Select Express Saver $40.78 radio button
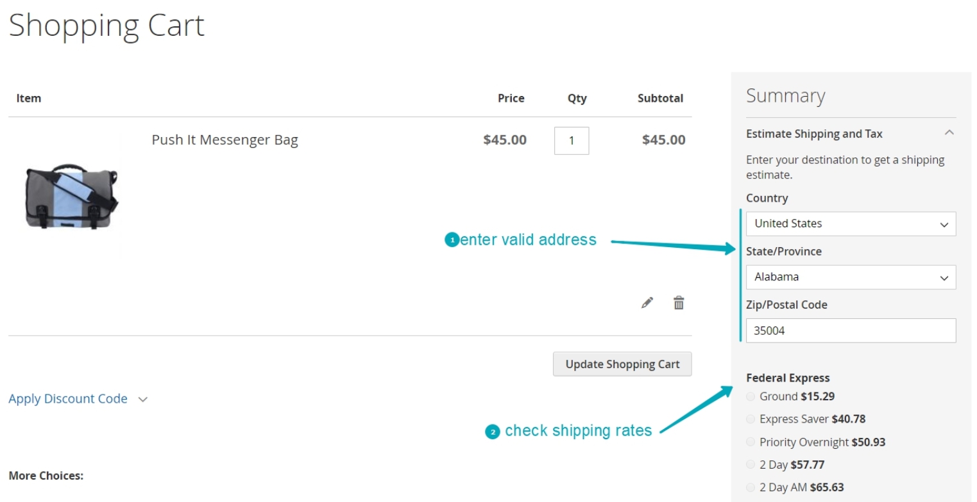The width and height of the screenshot is (977, 502). click(x=751, y=419)
